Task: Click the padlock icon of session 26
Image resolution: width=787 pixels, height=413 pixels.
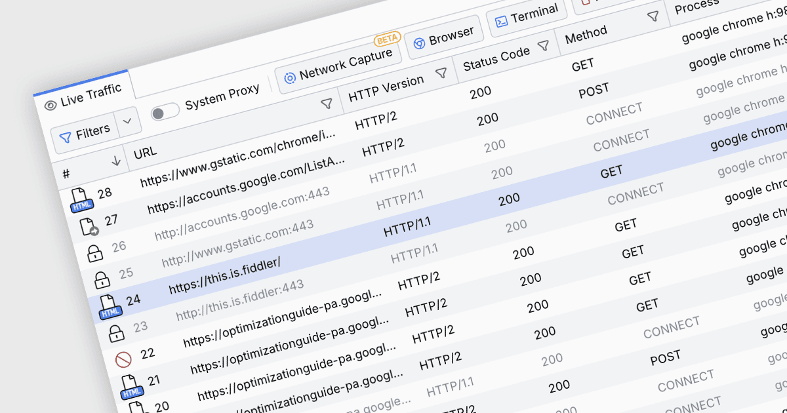Action: (96, 253)
